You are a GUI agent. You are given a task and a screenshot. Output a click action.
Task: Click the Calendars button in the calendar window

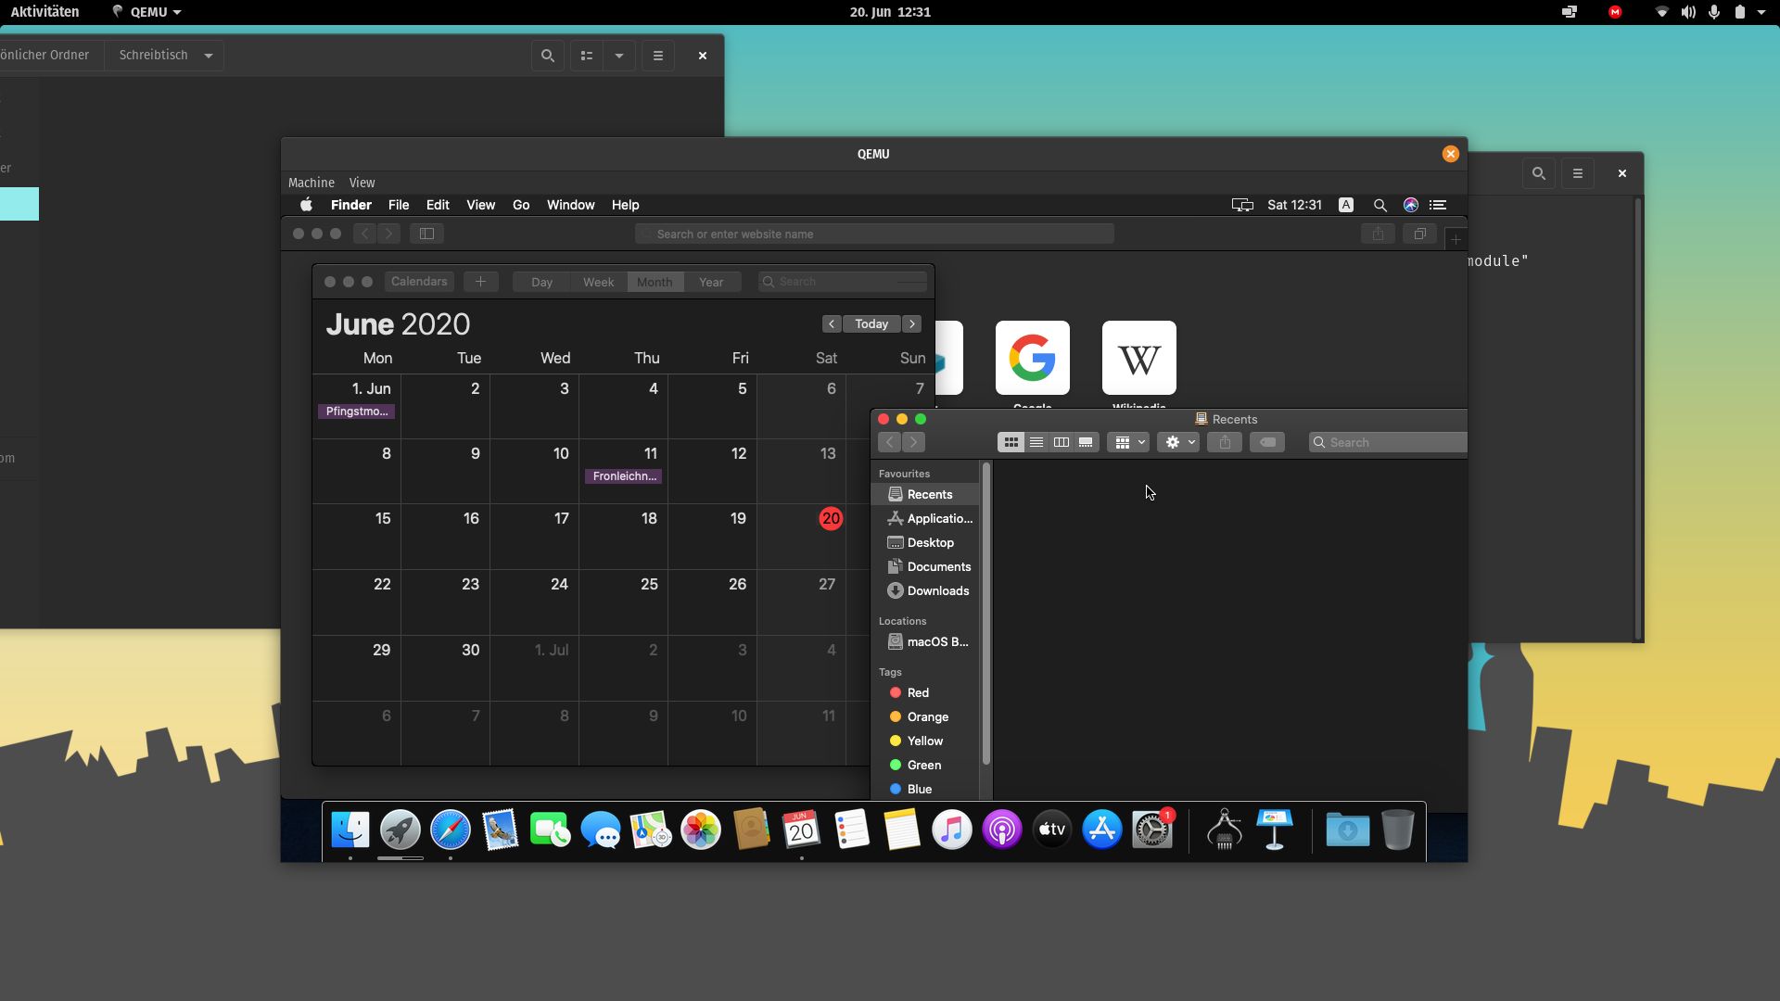(x=418, y=282)
